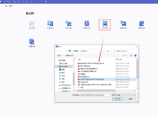
Task: Select local disk (D:) in navigation tree
Action: pos(65,88)
